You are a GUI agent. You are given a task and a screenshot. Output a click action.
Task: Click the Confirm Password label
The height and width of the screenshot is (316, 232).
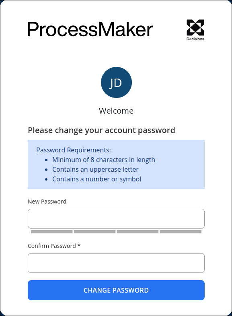pyautogui.click(x=51, y=246)
